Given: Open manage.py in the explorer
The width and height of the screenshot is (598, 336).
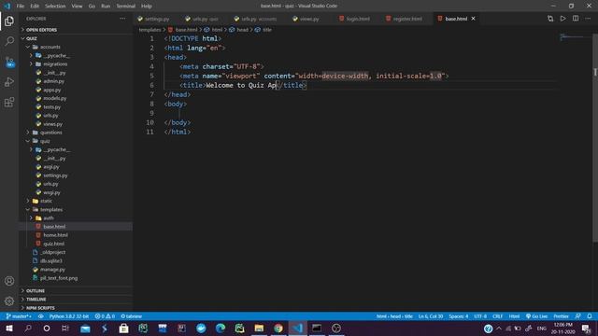Looking at the screenshot, I should pyautogui.click(x=77, y=270).
